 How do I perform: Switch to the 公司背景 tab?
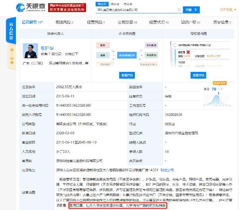(x=32, y=22)
